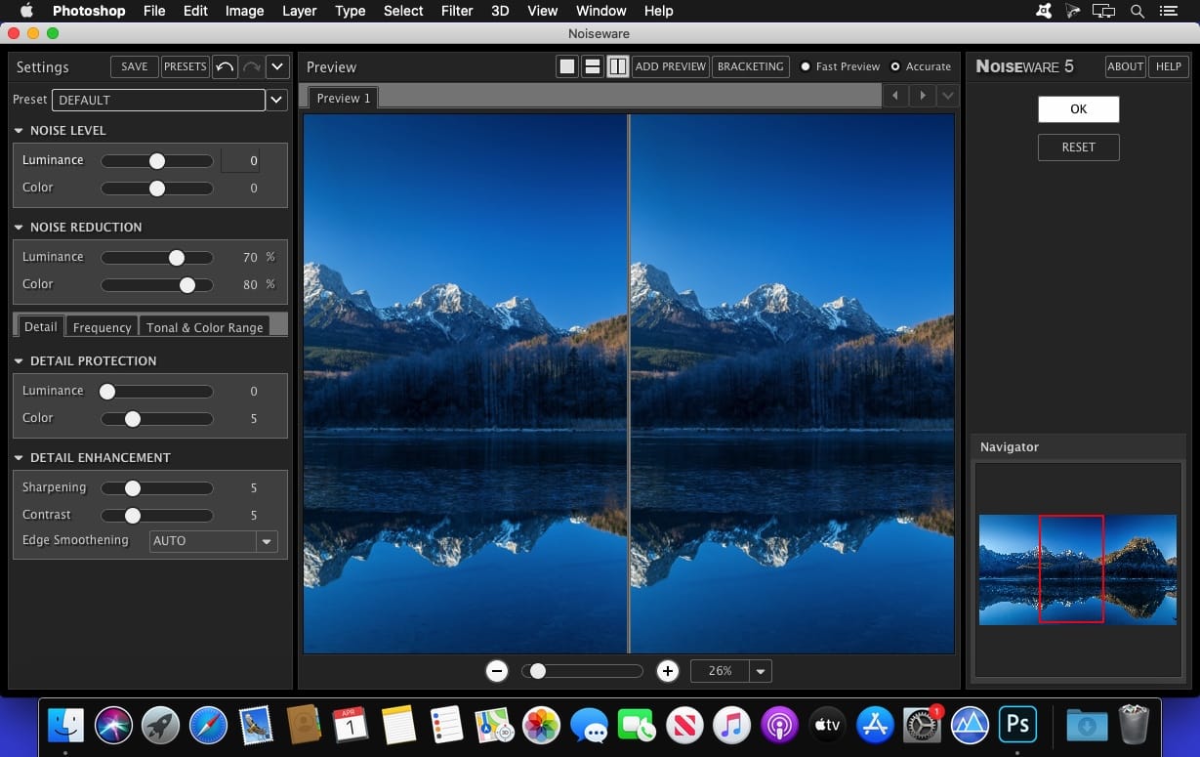Click the Sharpening slider handle

coord(133,488)
